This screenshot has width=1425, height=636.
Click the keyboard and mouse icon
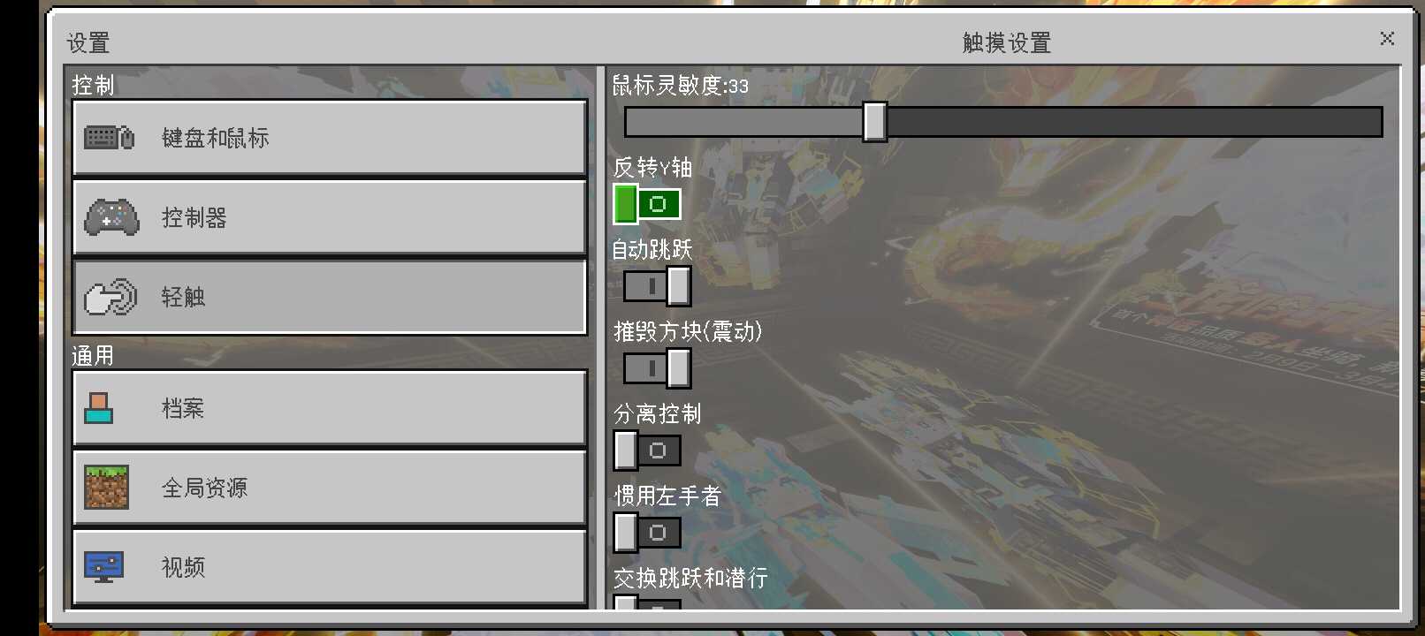(110, 138)
